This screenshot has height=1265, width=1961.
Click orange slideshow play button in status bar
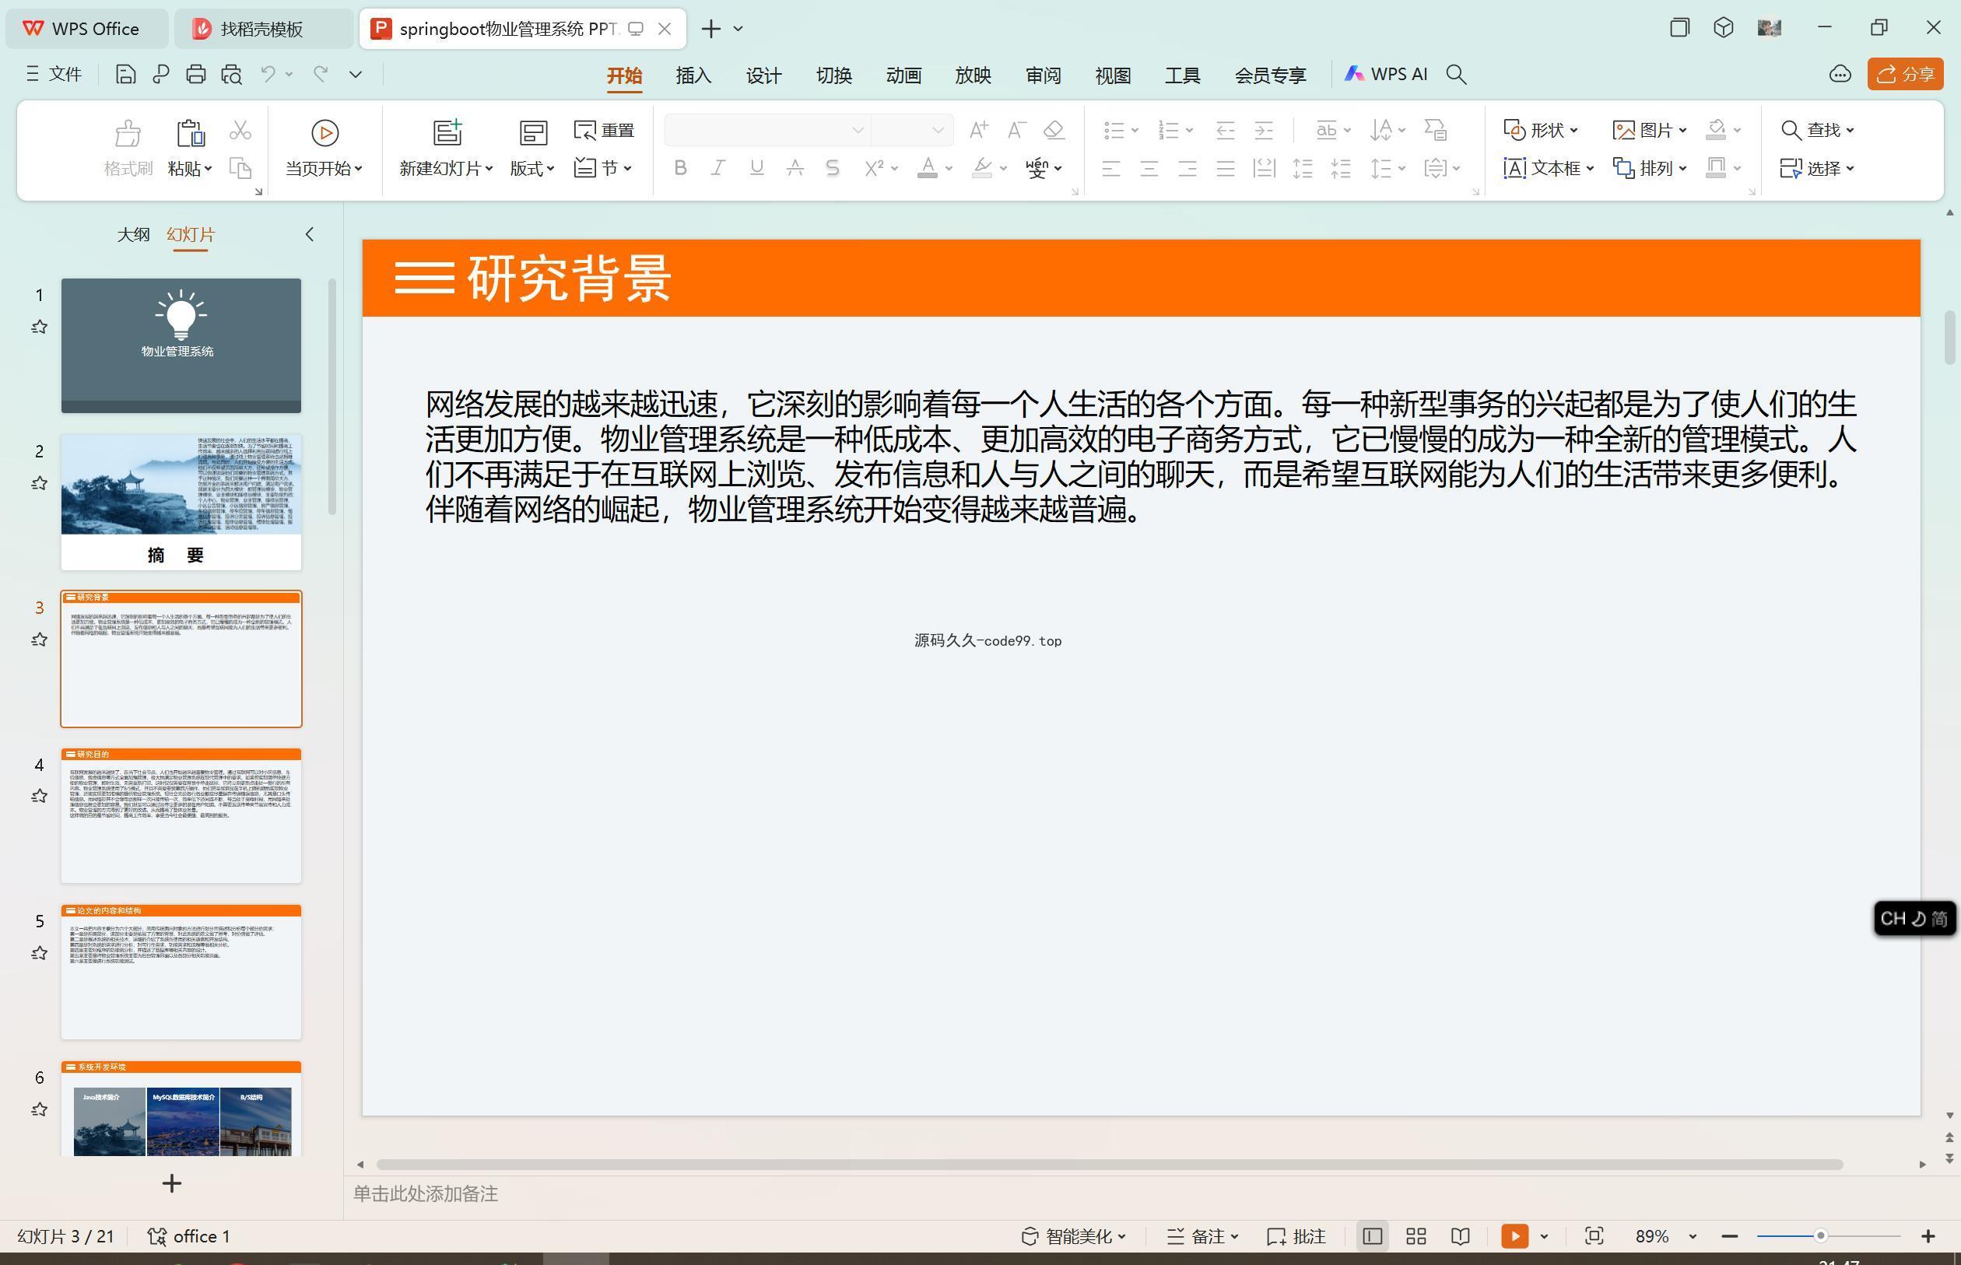pyautogui.click(x=1514, y=1236)
